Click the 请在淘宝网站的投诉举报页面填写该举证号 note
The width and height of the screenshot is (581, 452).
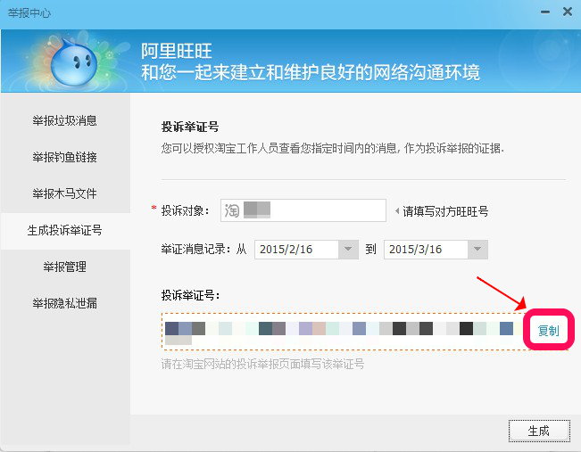262,364
